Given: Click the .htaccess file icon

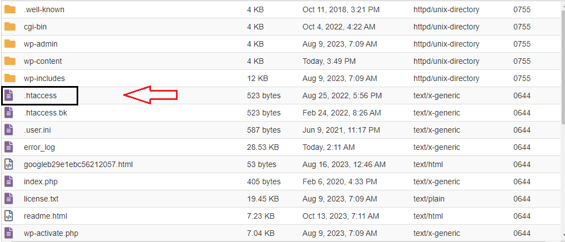Looking at the screenshot, I should coord(9,95).
